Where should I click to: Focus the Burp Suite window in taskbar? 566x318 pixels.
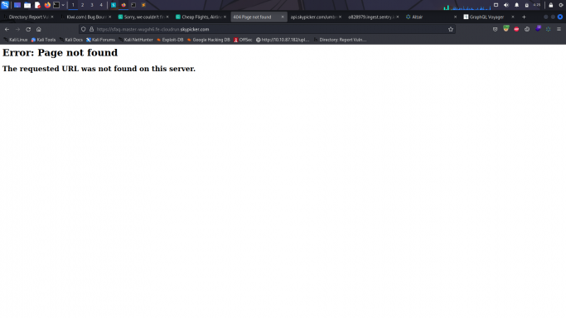coord(143,5)
